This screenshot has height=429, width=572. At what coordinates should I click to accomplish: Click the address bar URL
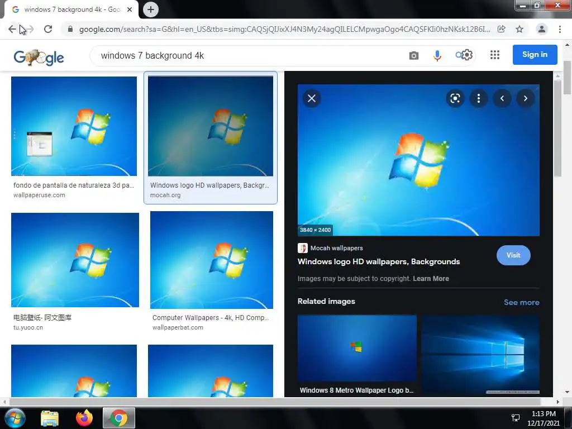tap(284, 29)
